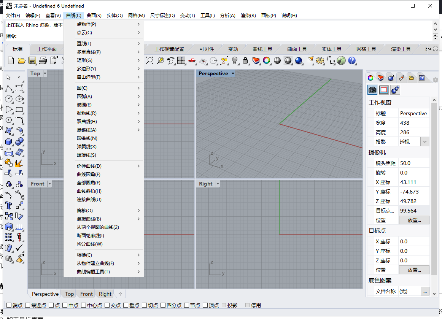Screen dimensions: 442x319
Task: Enable the 垂点 osnap checkbox
Action: [x=126, y=305]
